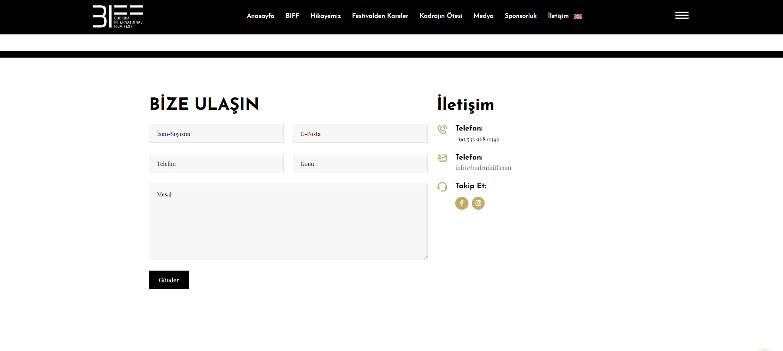Screen dimensions: 783x351
Task: Select Festivalden Kareler menu item
Action: click(x=380, y=16)
